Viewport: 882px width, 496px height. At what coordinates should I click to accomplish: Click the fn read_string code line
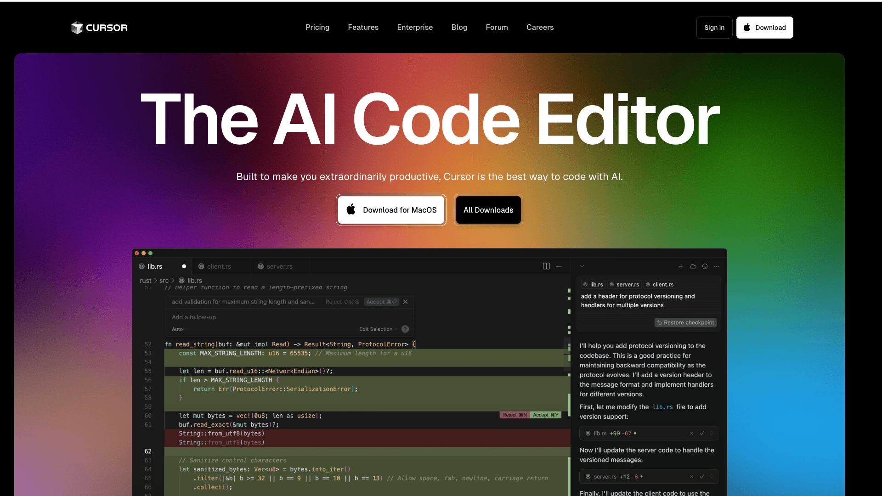(x=290, y=344)
